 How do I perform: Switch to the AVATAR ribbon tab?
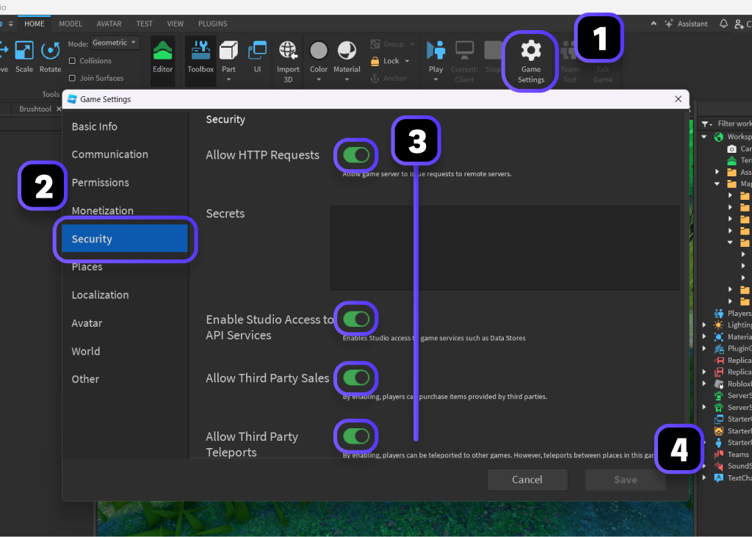(109, 24)
